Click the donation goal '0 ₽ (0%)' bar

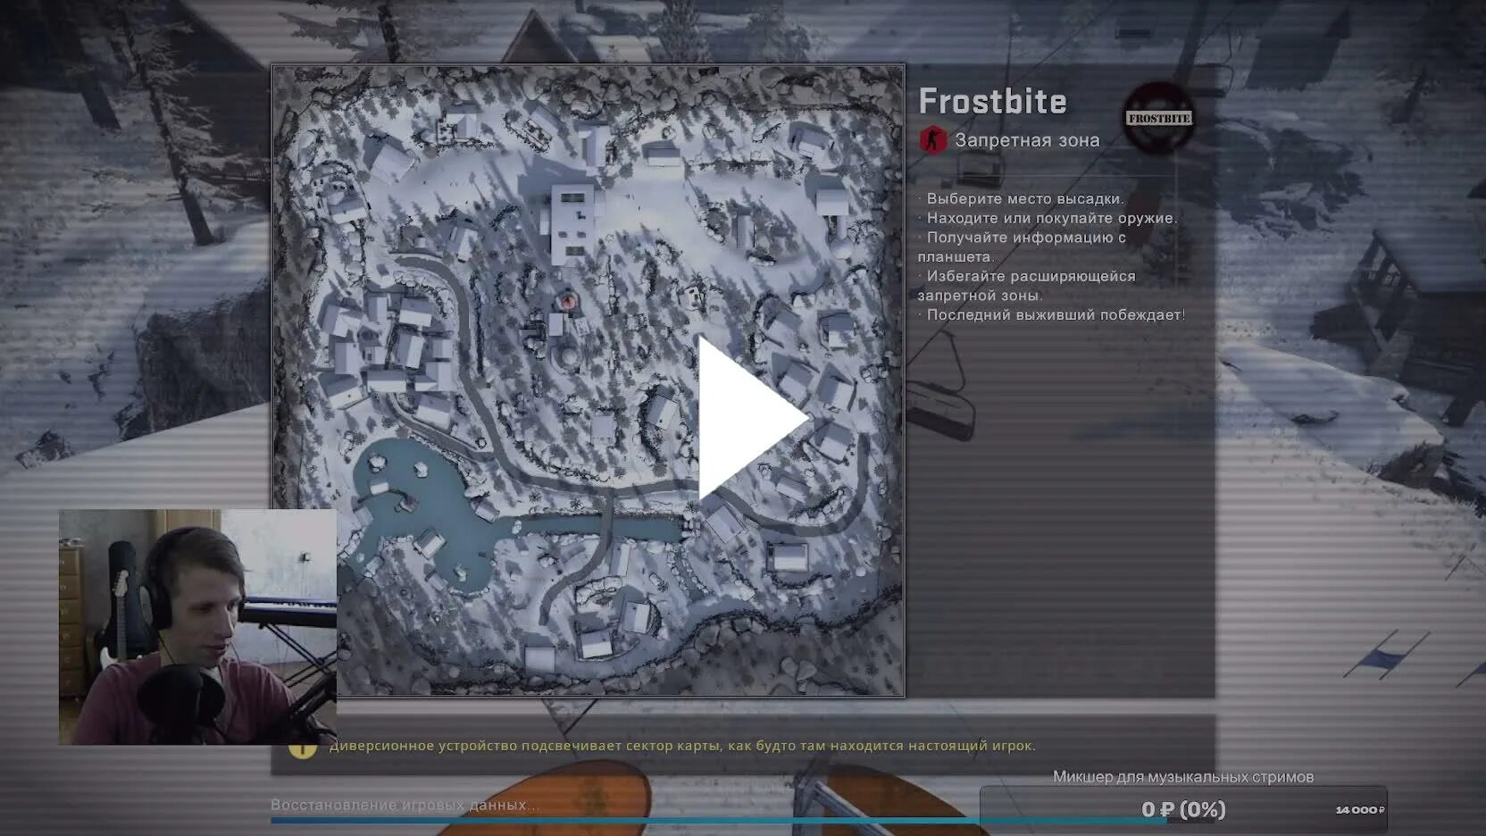[1183, 809]
